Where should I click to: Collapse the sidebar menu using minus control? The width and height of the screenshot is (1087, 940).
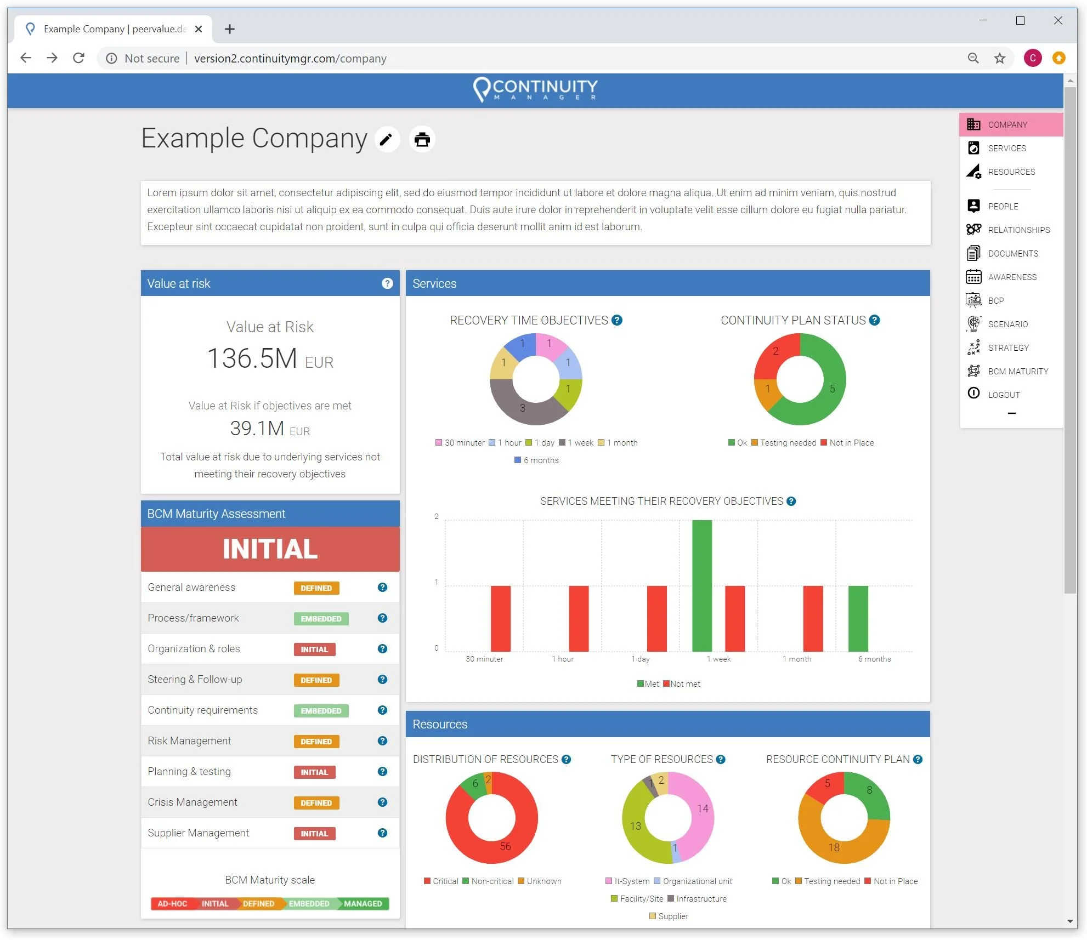(1011, 413)
